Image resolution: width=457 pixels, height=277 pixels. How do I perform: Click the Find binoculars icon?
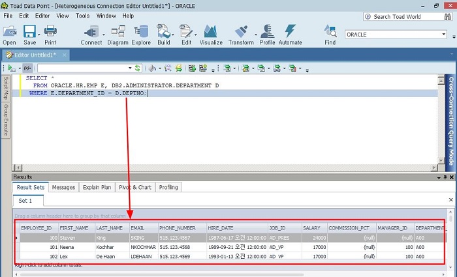pos(330,31)
